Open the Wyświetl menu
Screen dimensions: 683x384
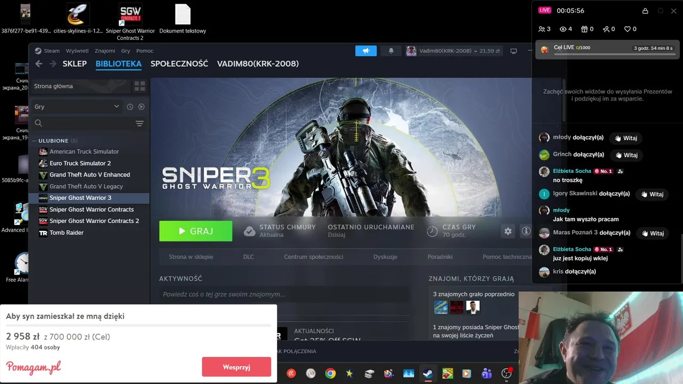[77, 51]
